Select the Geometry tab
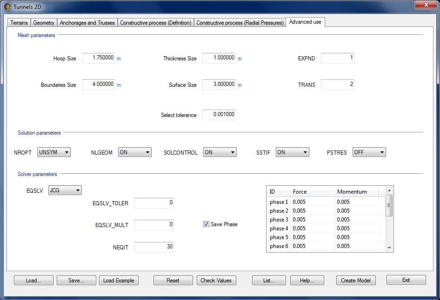 (44, 23)
